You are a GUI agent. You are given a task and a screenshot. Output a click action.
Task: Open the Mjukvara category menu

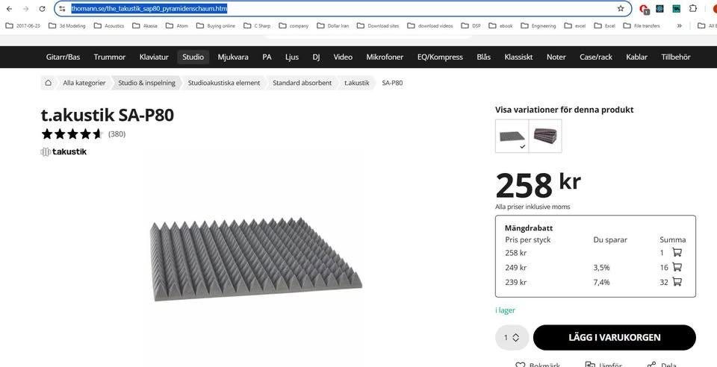[233, 57]
